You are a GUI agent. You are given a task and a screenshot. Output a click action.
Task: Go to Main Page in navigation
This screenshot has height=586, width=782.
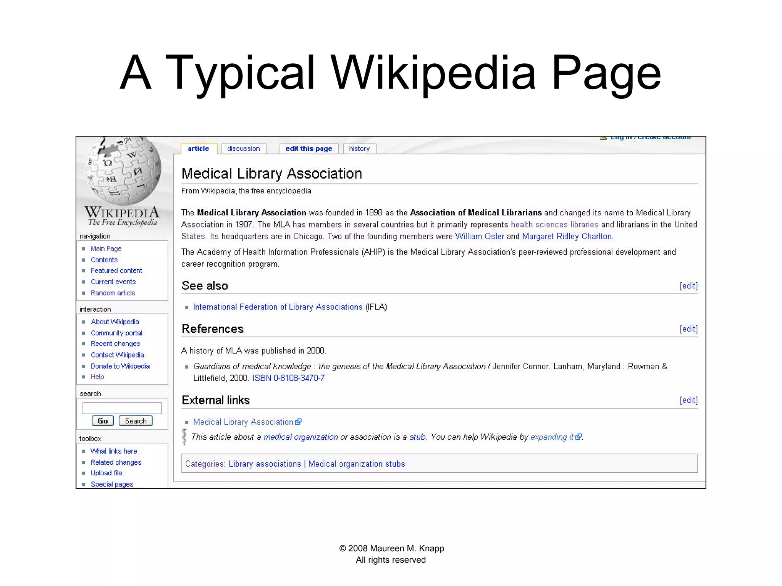(x=106, y=249)
